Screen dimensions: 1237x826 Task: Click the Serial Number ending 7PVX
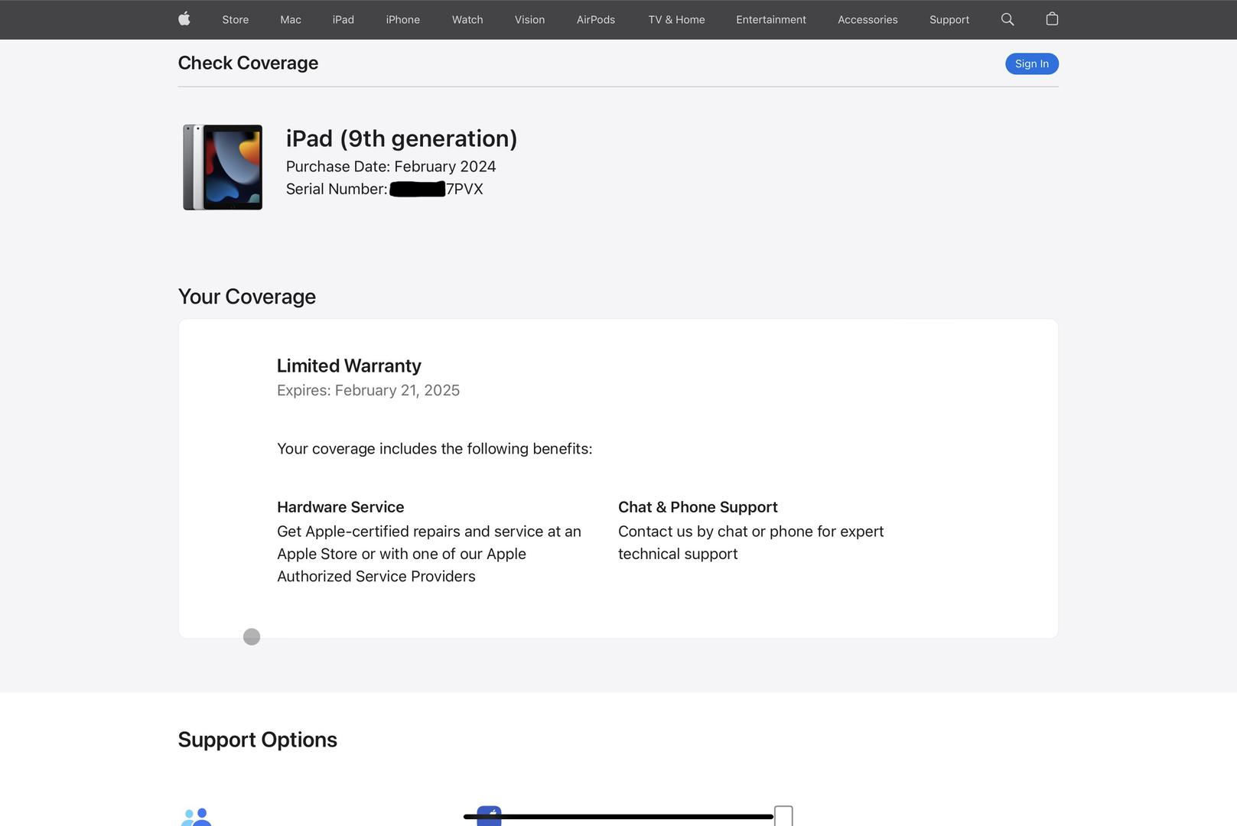click(385, 189)
